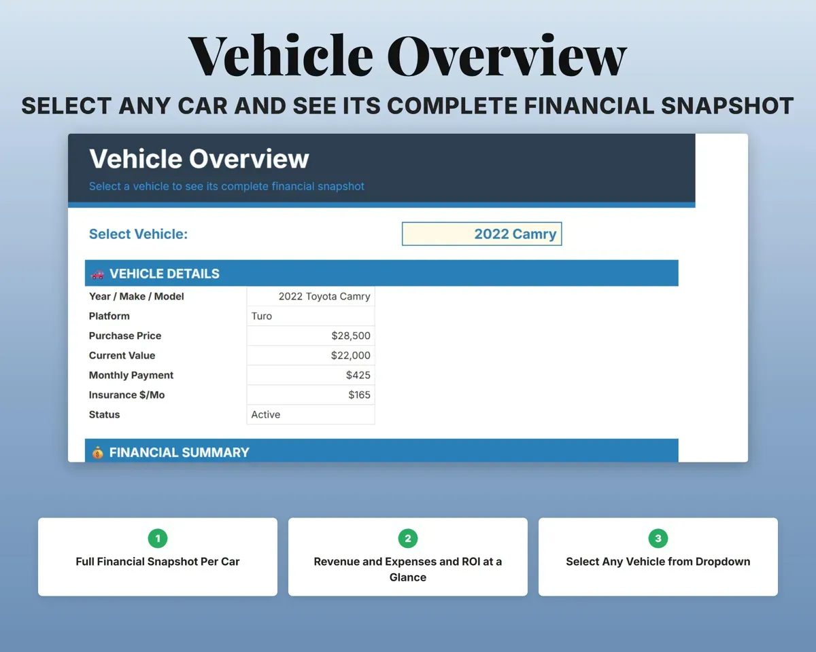The height and width of the screenshot is (652, 816).
Task: Click the 'VEHICLE DETAILS' section header
Action: [381, 273]
